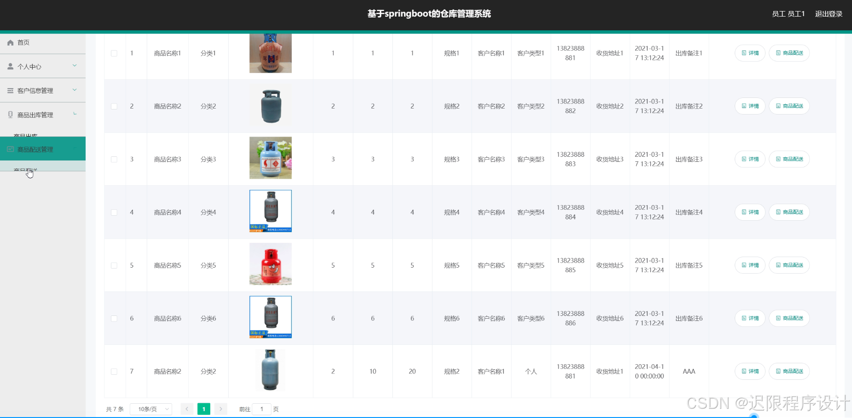
Task: Check the checkbox on the last table row
Action: 114,371
